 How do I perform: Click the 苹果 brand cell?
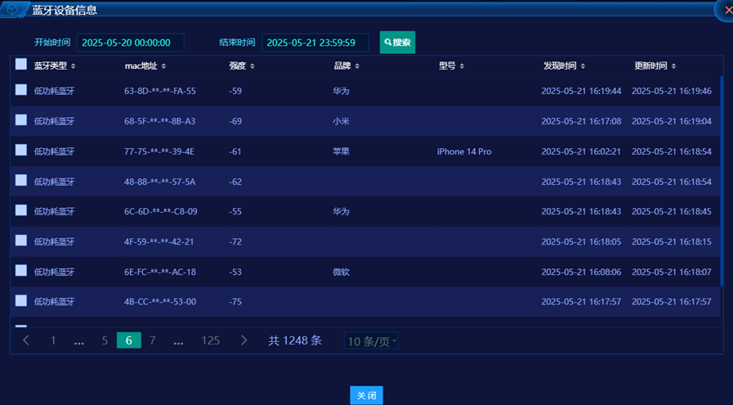click(x=342, y=151)
